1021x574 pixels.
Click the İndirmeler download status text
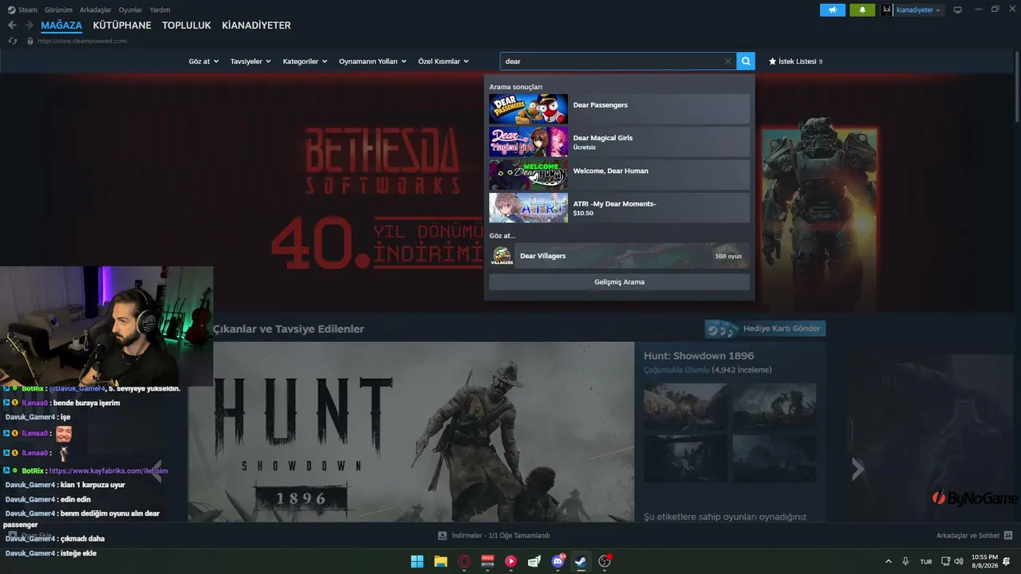500,536
